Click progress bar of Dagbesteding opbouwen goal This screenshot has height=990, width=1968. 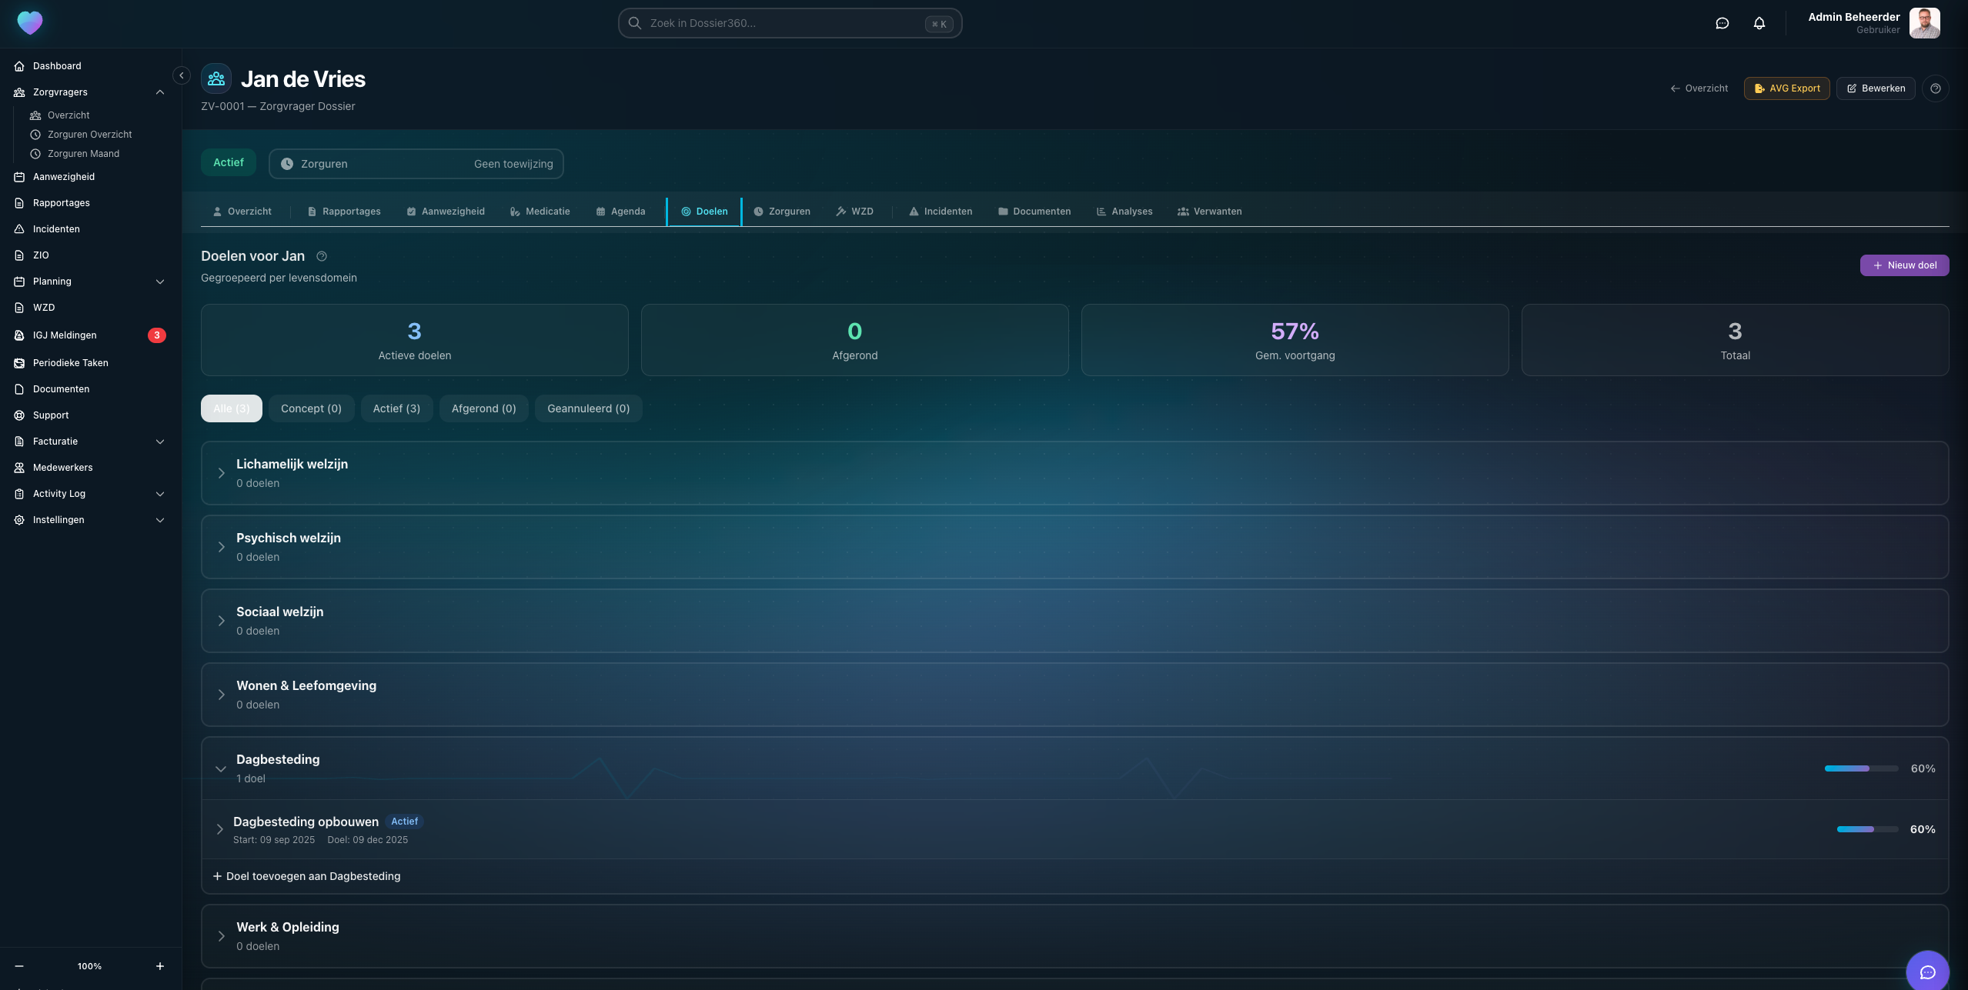(x=1867, y=829)
